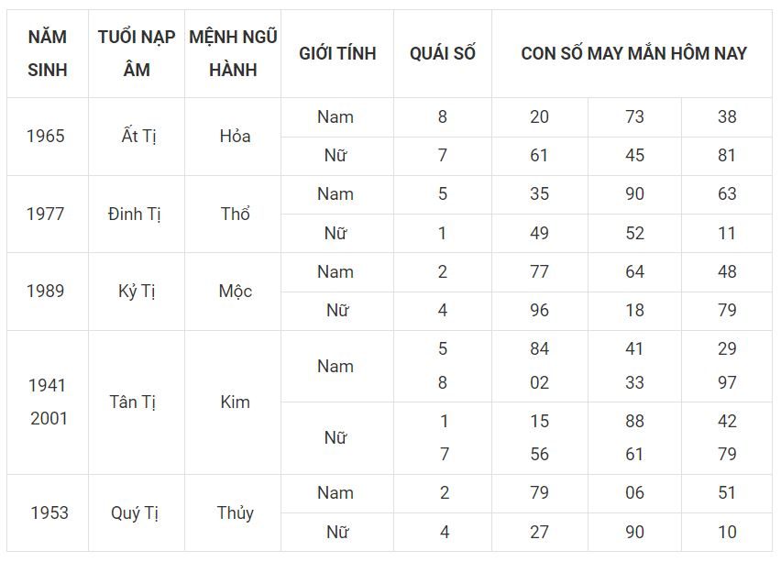Select the Mộc element cell
Image resolution: width=781 pixels, height=562 pixels.
[x=235, y=291]
